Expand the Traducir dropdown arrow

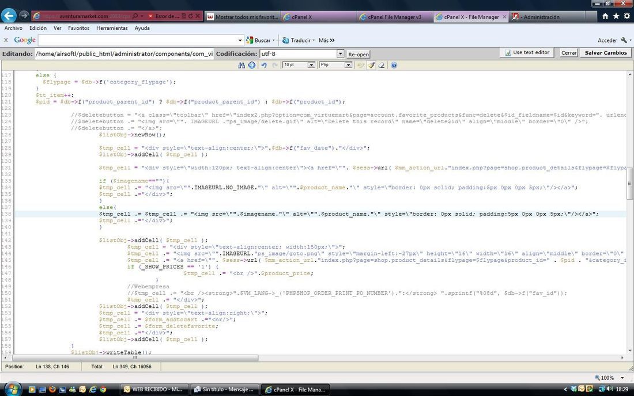[x=314, y=40]
